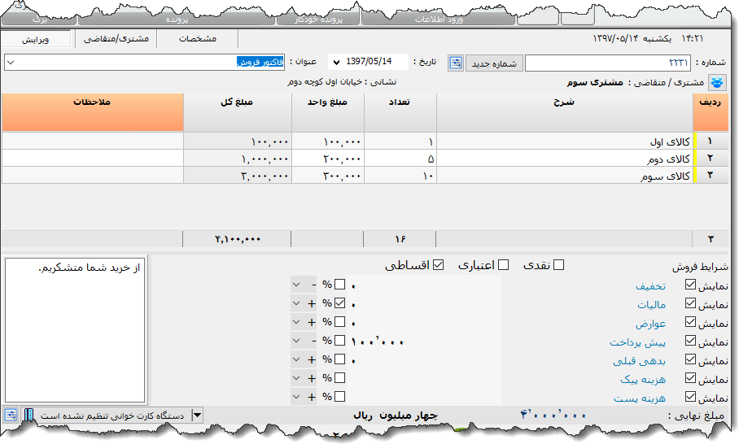Expand the dropdown arrow on the پیش پرداخت row
Viewport: 739px width, 444px height.
[x=298, y=341]
